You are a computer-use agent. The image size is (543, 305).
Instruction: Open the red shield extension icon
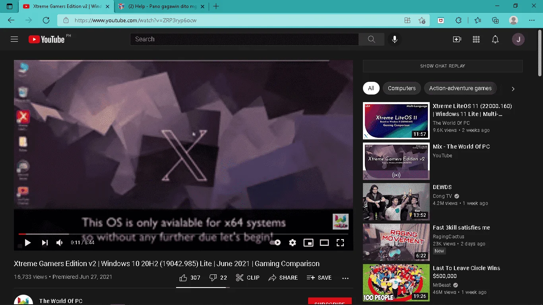441,20
